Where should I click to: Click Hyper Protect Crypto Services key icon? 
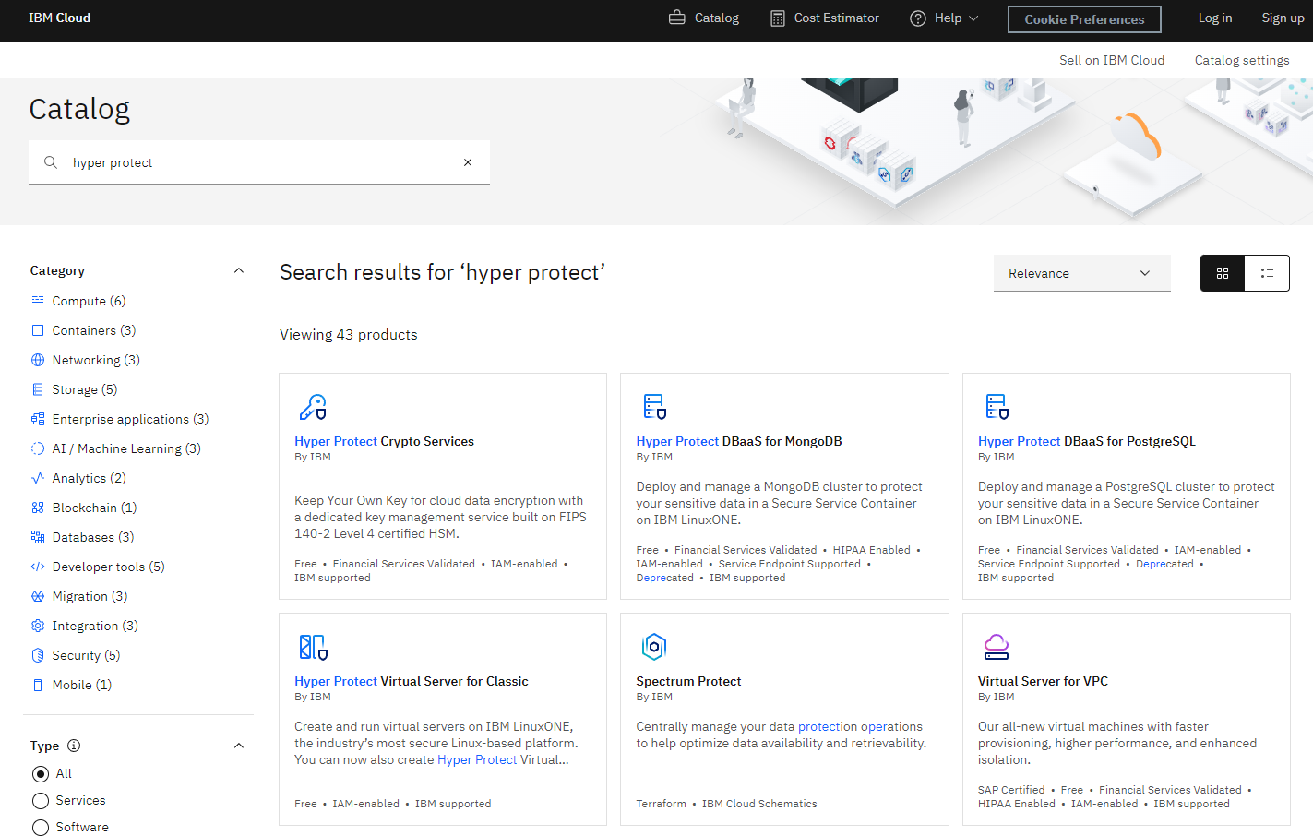(x=313, y=407)
